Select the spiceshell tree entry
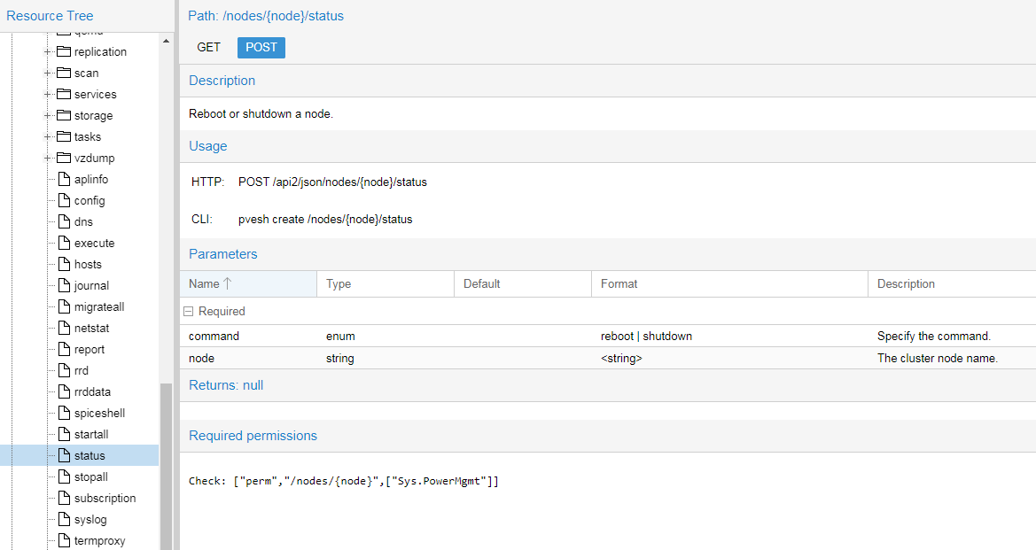1036x550 pixels. [100, 413]
